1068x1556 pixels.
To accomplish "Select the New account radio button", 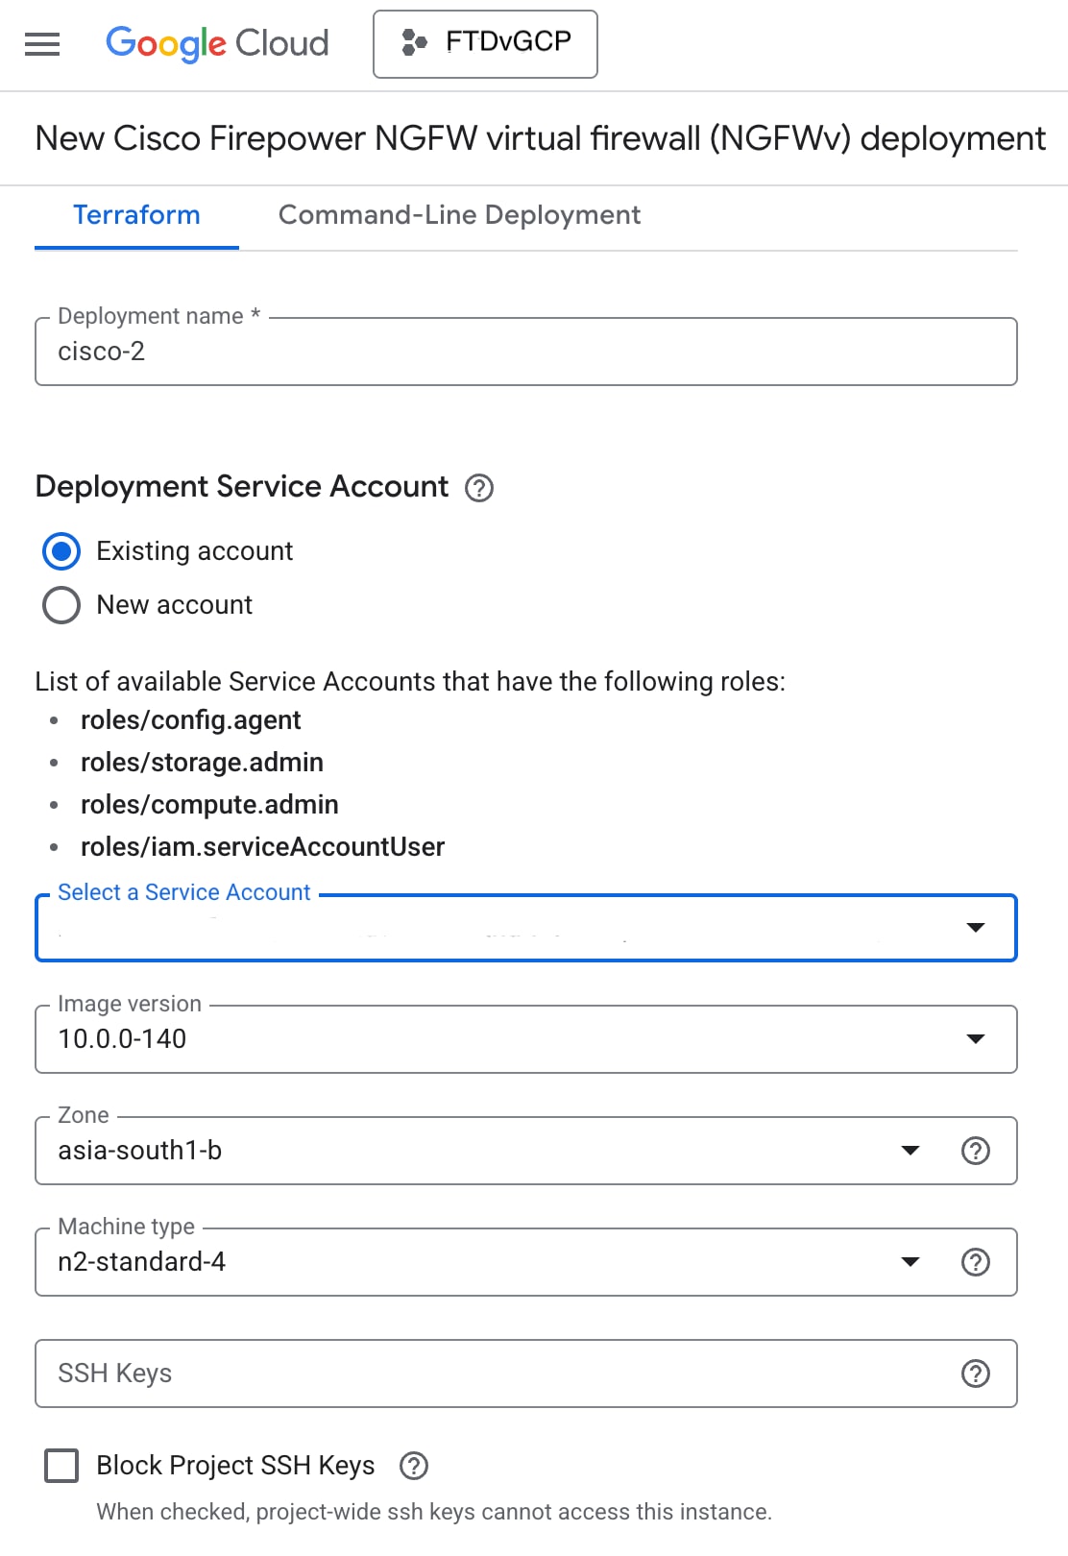I will pos(61,605).
